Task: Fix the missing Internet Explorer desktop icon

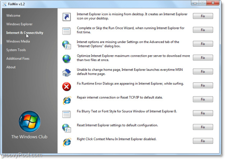Action: click(203, 16)
